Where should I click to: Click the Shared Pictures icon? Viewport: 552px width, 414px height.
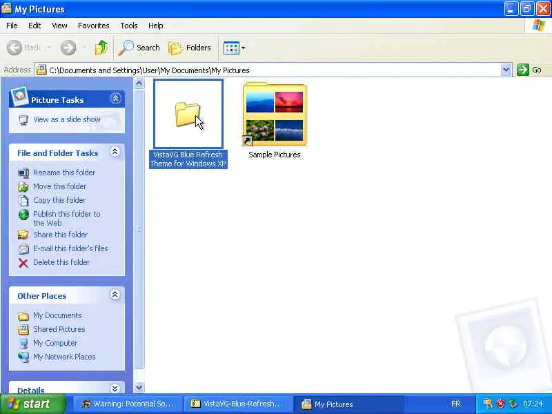coord(23,330)
